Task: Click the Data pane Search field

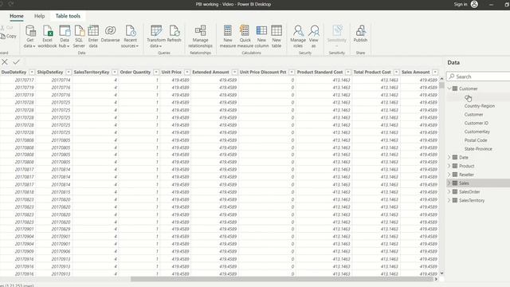Action: [478, 77]
